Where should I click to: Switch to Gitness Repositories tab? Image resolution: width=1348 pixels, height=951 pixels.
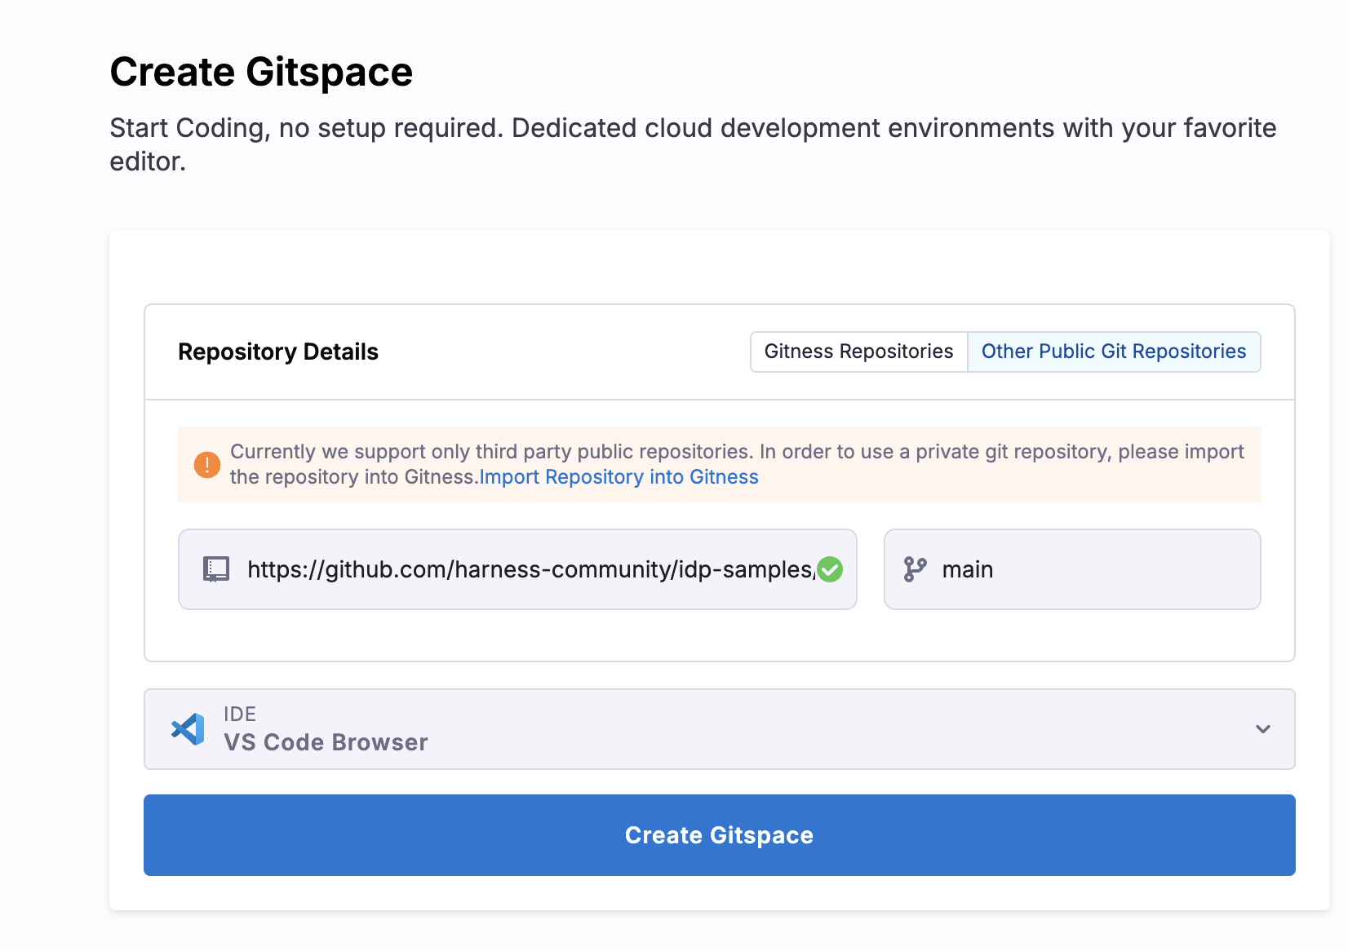(x=858, y=352)
